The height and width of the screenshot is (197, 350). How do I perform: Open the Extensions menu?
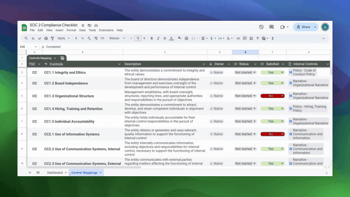pyautogui.click(x=106, y=30)
